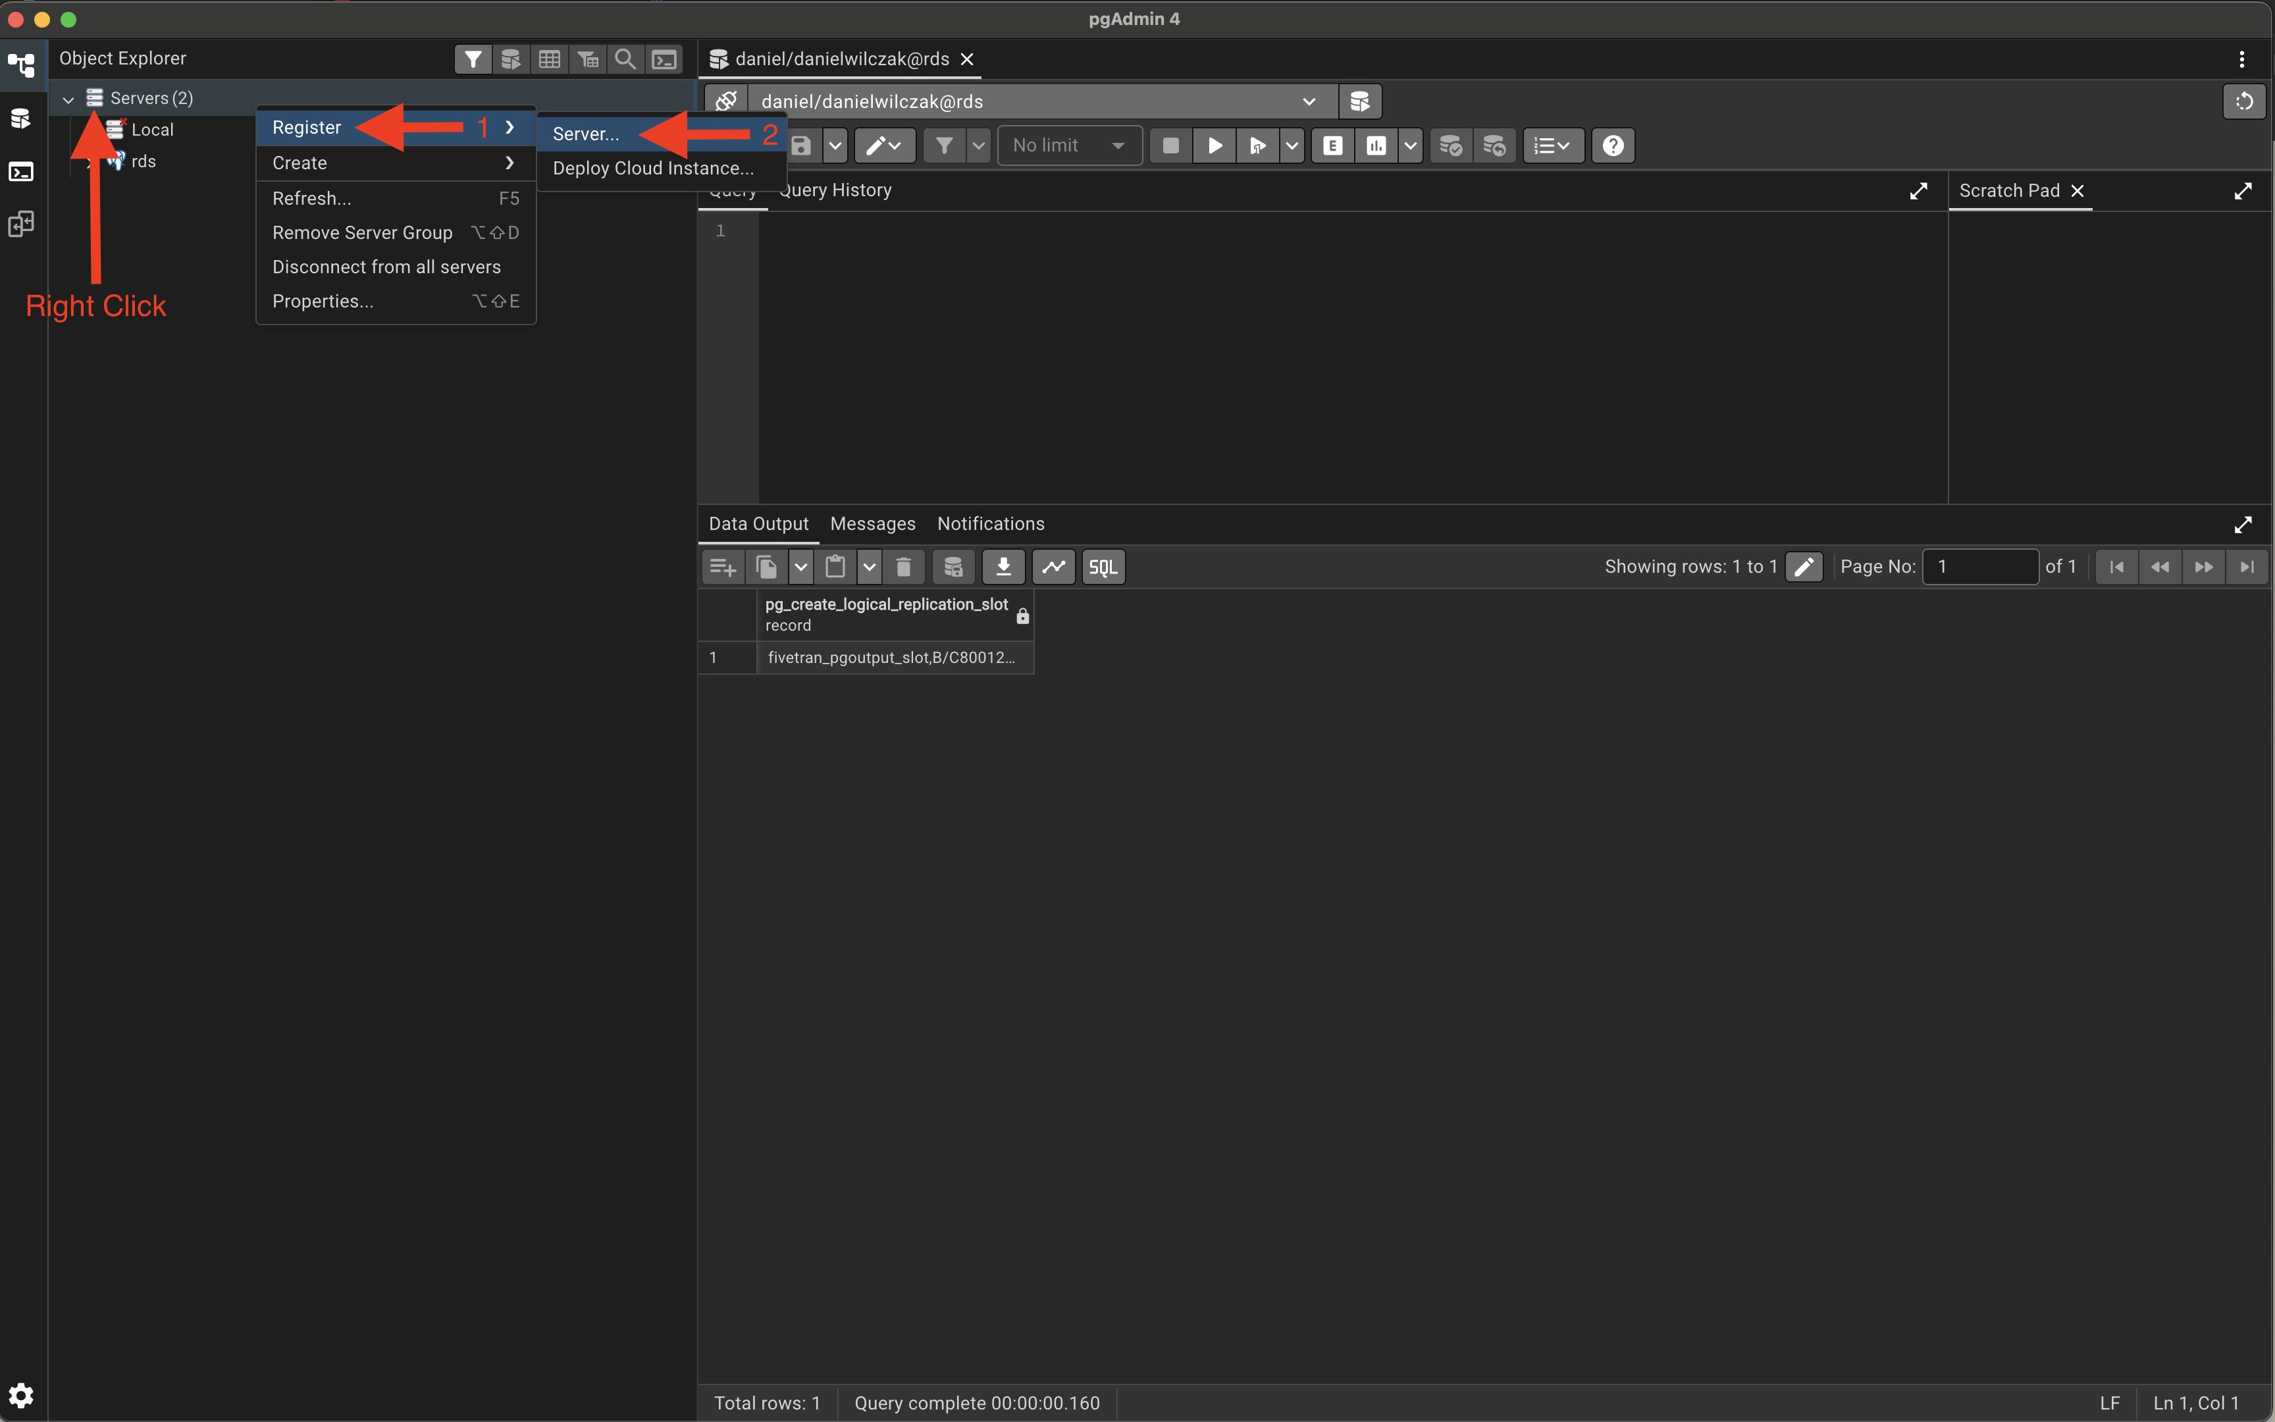Click the Stop query square button

[x=1170, y=145]
